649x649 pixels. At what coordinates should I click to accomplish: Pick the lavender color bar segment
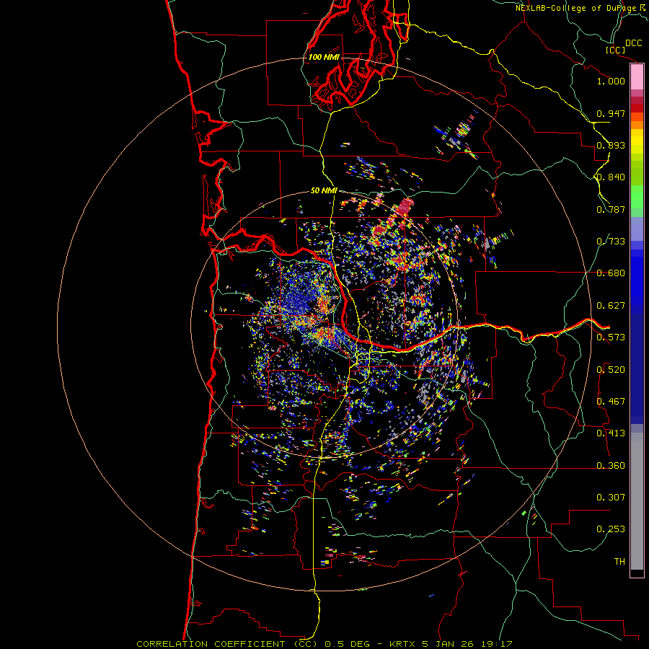637,229
